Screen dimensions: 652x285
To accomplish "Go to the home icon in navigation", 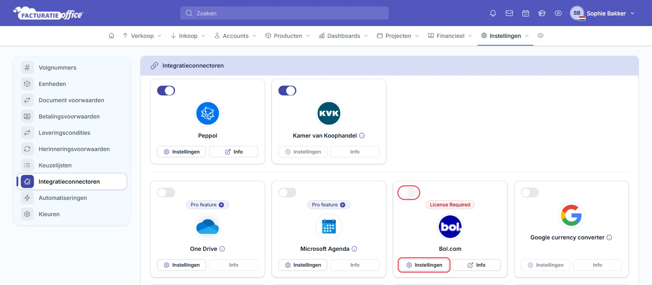I will 111,36.
